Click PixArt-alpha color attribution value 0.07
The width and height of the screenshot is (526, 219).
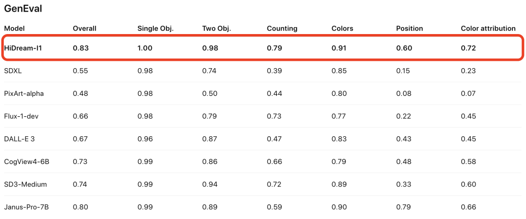click(x=469, y=93)
